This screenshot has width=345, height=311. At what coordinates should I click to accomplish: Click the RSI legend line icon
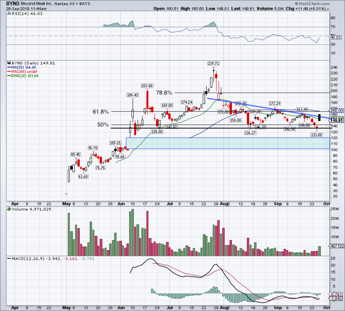pyautogui.click(x=9, y=14)
